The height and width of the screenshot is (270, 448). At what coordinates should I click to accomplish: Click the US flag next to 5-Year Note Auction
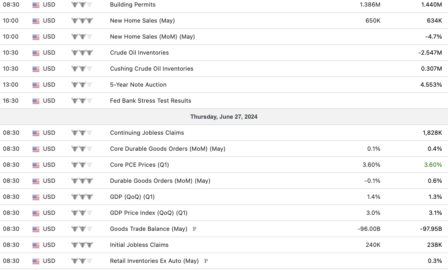click(36, 85)
